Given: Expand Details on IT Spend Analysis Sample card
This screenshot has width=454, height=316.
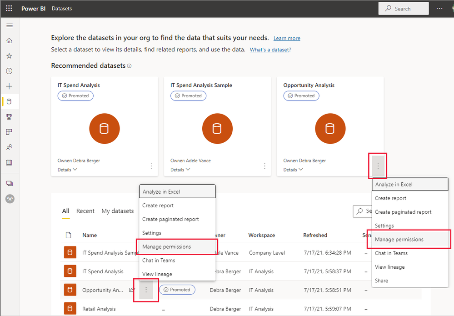Looking at the screenshot, I should coord(180,170).
